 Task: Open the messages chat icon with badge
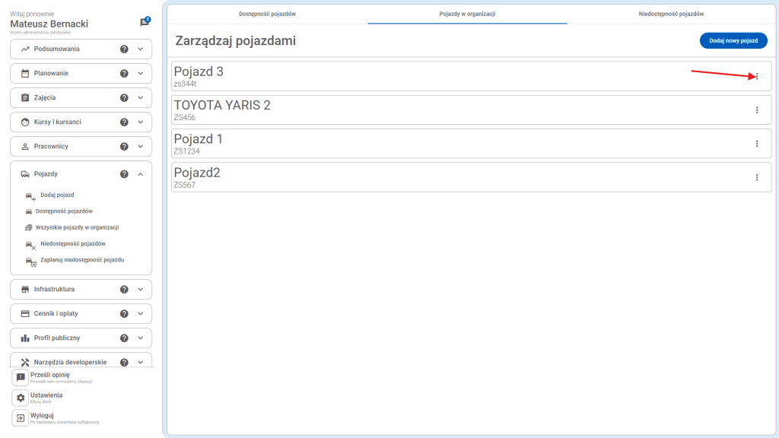click(x=145, y=23)
